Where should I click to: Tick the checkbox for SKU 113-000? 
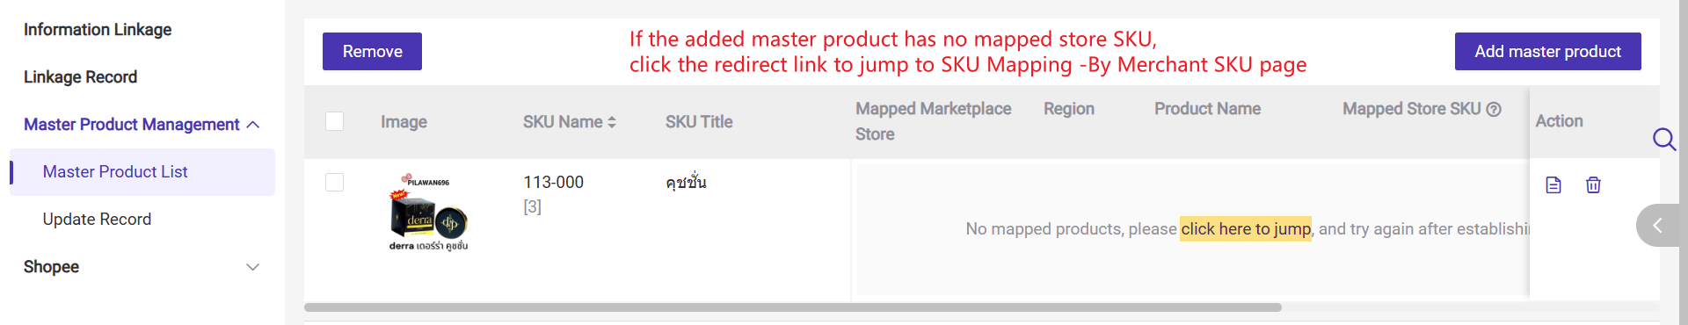(334, 182)
